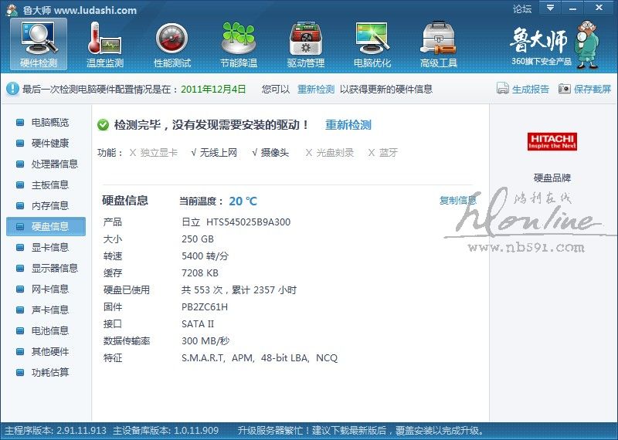This screenshot has width=618, height=440.
Task: Select 处理器信息 in the sidebar
Action: point(54,164)
